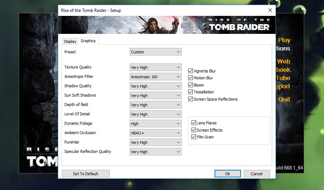Change the Dynamic Foliage setting

(156, 124)
